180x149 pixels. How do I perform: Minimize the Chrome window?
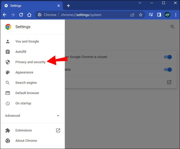click(x=152, y=3)
